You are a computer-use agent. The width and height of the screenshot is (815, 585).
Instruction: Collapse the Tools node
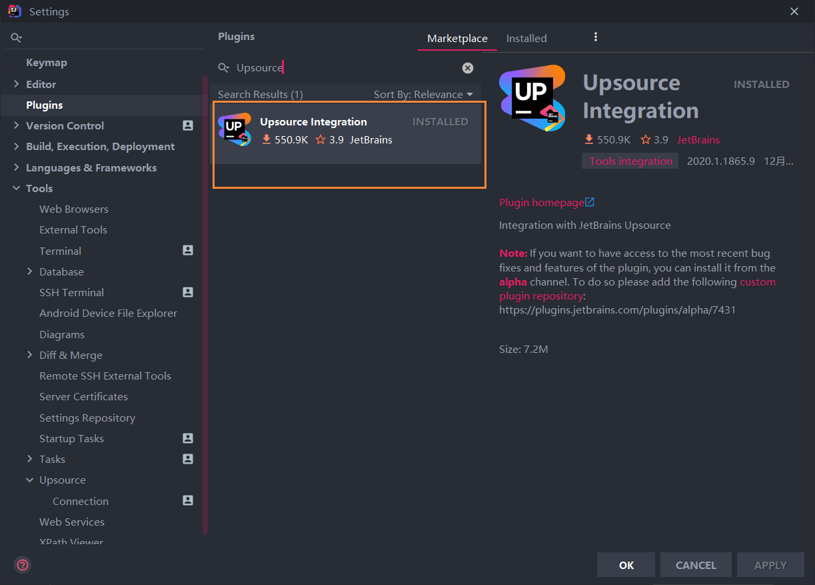click(16, 188)
